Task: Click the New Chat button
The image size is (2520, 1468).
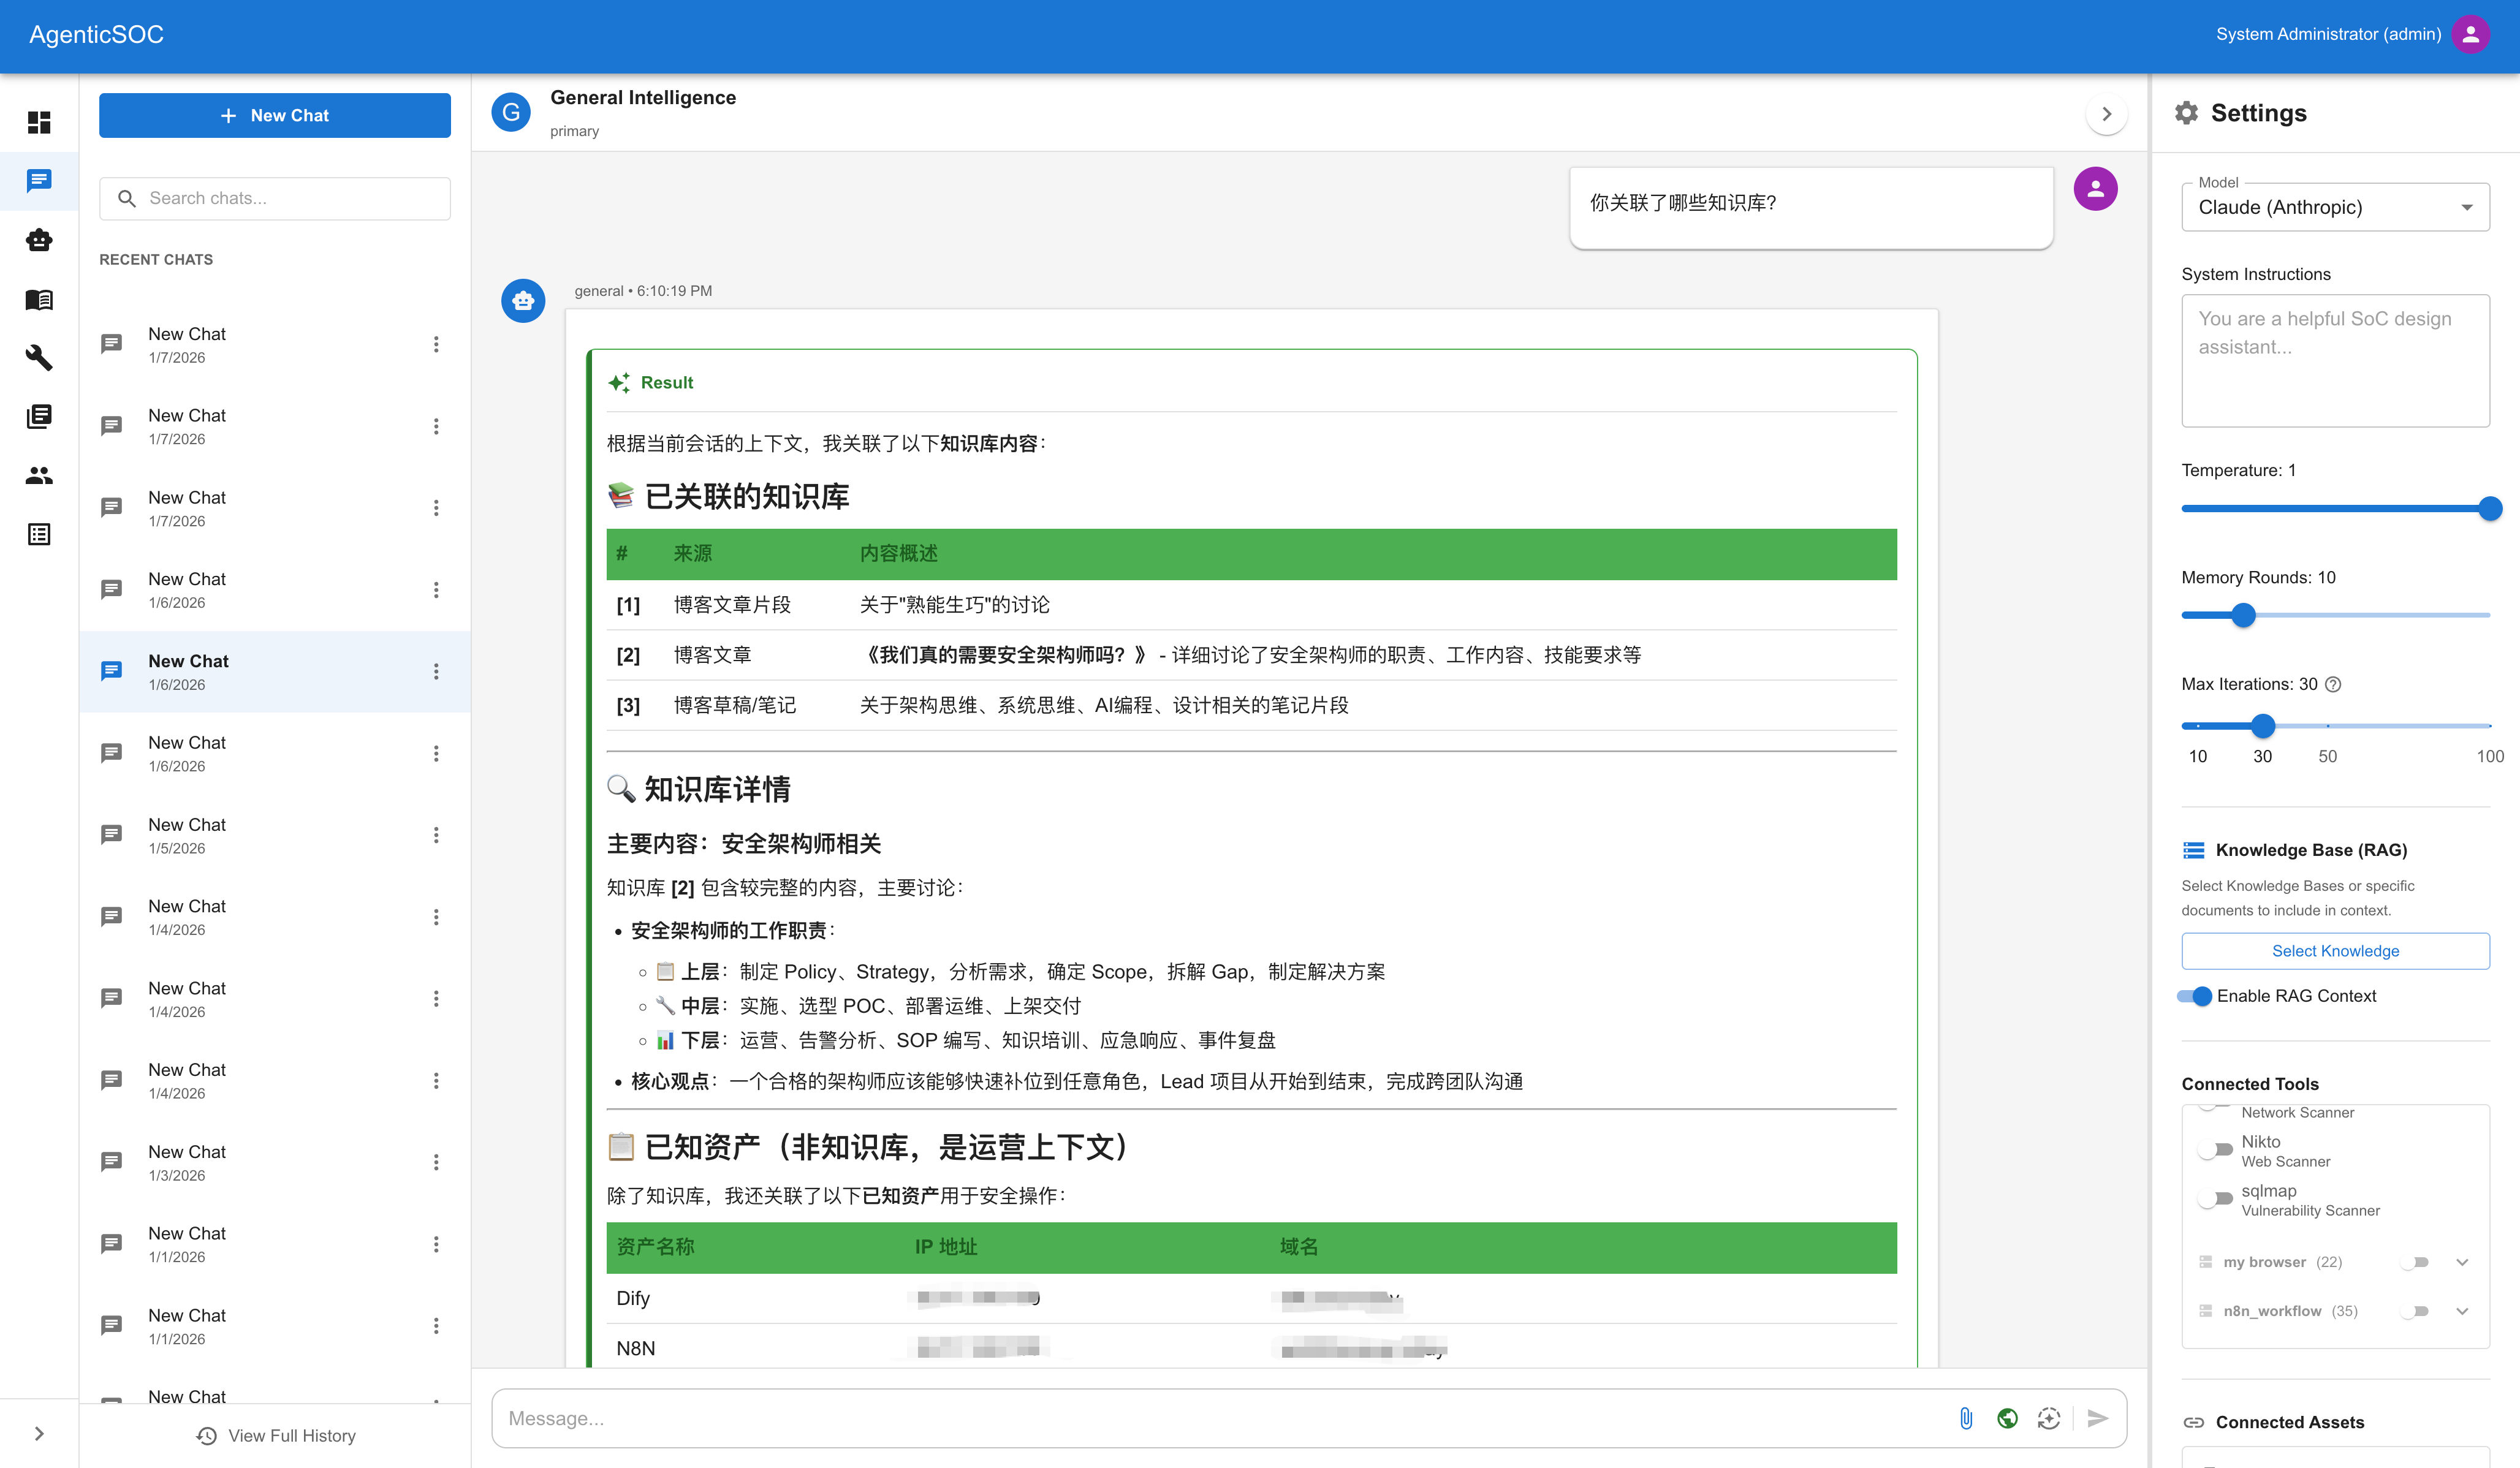Action: pos(275,115)
